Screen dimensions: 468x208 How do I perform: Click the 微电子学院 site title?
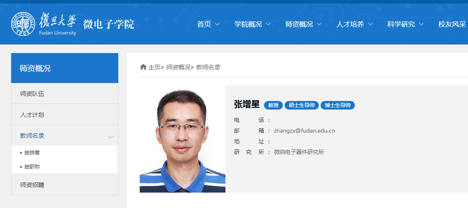point(109,24)
